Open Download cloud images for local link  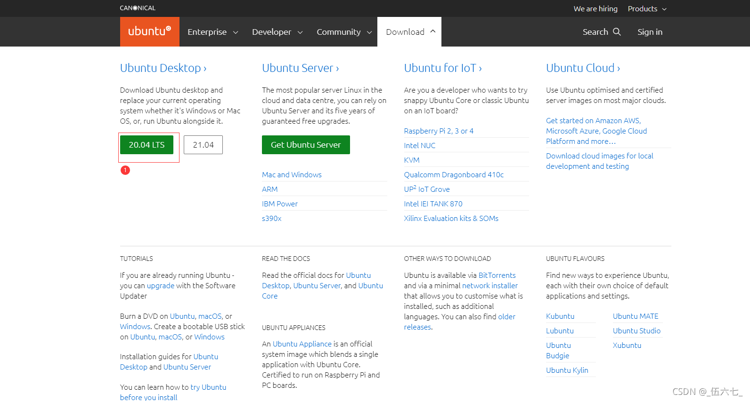[x=600, y=161]
